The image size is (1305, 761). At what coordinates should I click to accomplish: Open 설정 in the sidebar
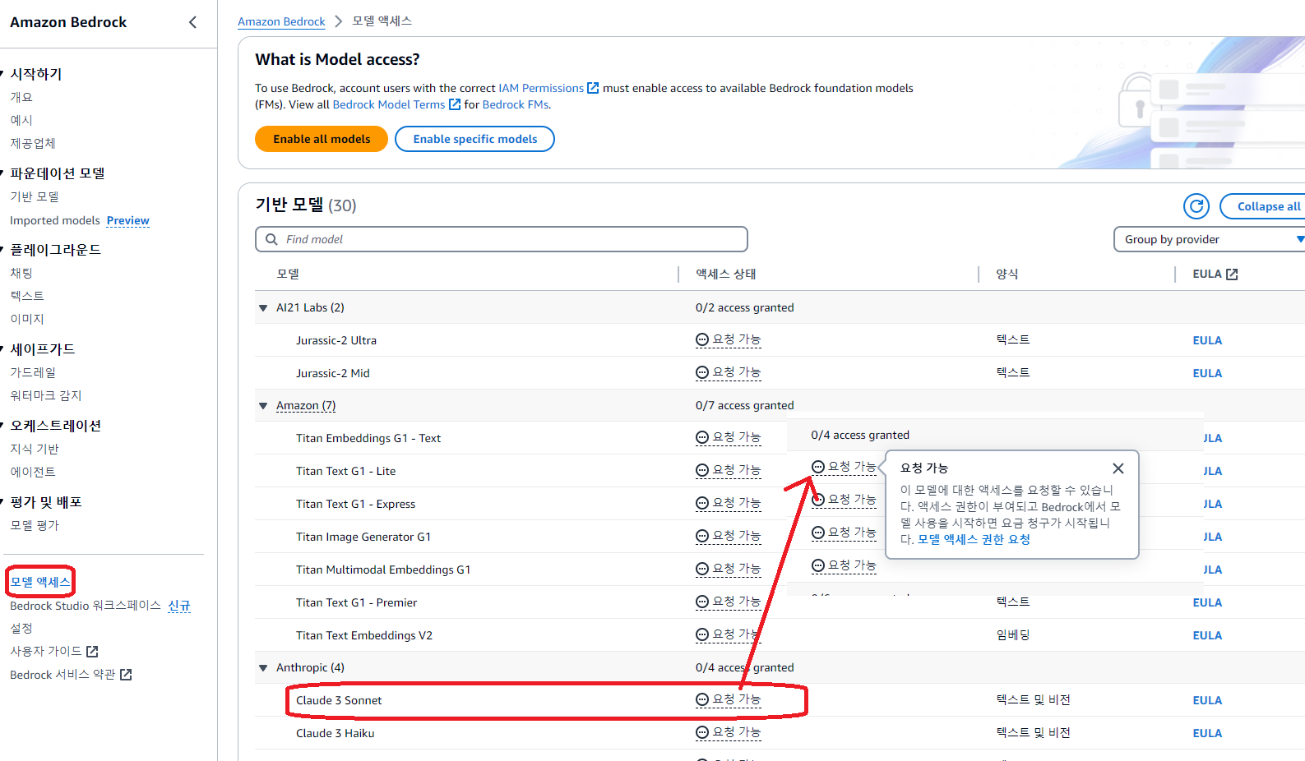coord(21,628)
